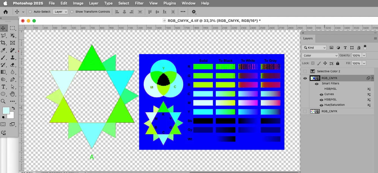Open the Move tool preset picker arrow
This screenshot has width=378, height=173.
click(x=23, y=12)
